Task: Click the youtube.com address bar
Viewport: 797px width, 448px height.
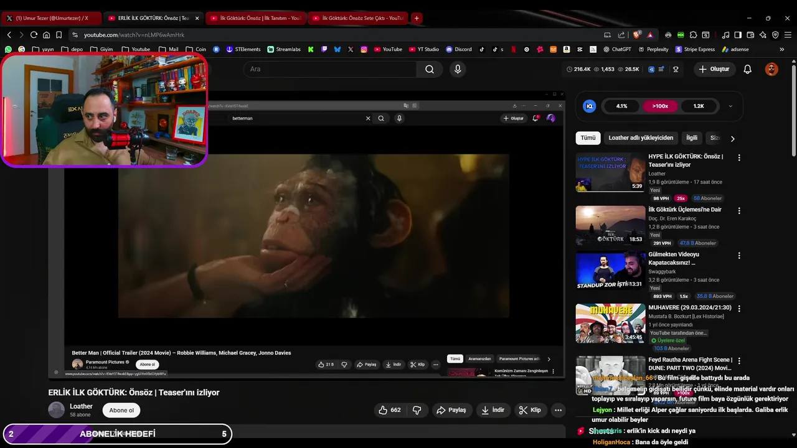Action: [x=336, y=35]
